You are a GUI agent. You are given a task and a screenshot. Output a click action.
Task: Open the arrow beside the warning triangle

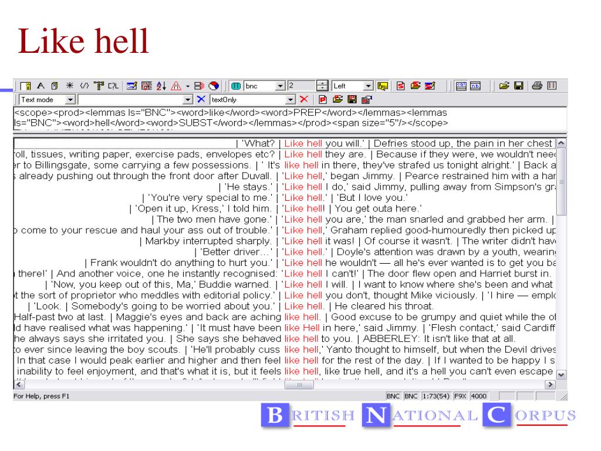click(x=187, y=86)
